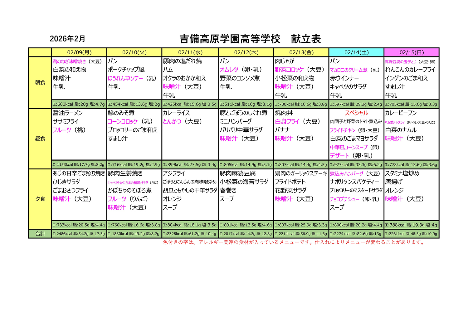This screenshot has width=468, height=331.
Task: Click the cyan 02/14(土) header cell
Action: [356, 52]
